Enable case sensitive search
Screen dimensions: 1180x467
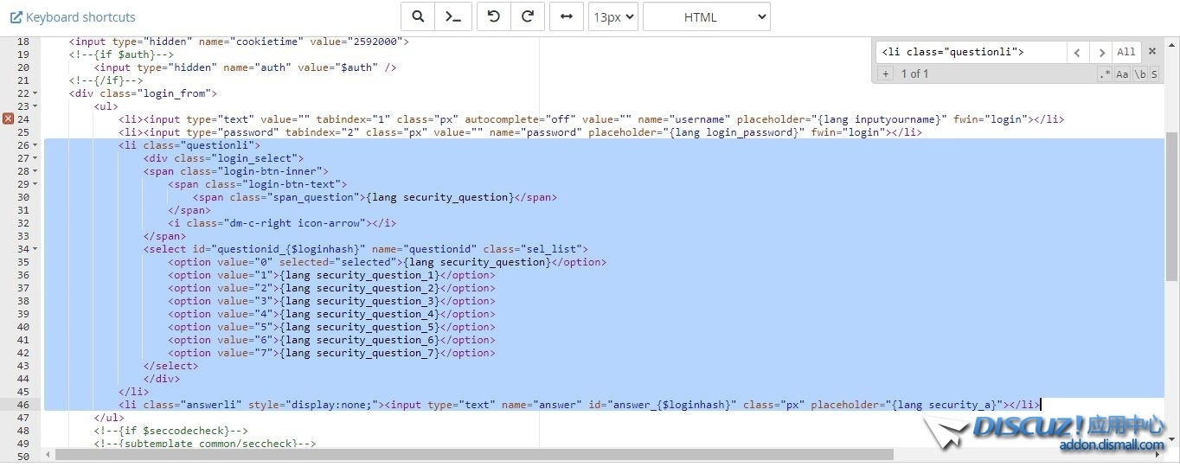pos(1122,74)
